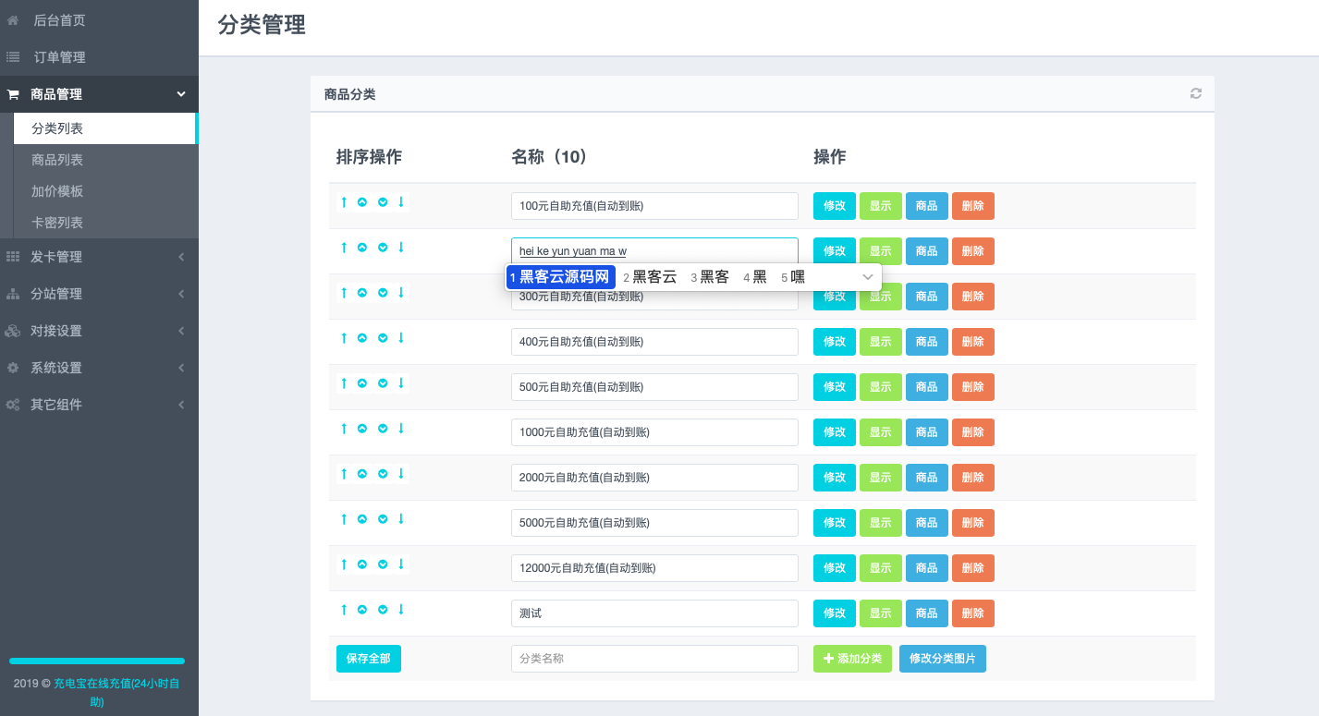Viewport: 1319px width, 716px height.
Task: Expand IME candidate list dropdown arrow
Action: click(x=868, y=277)
